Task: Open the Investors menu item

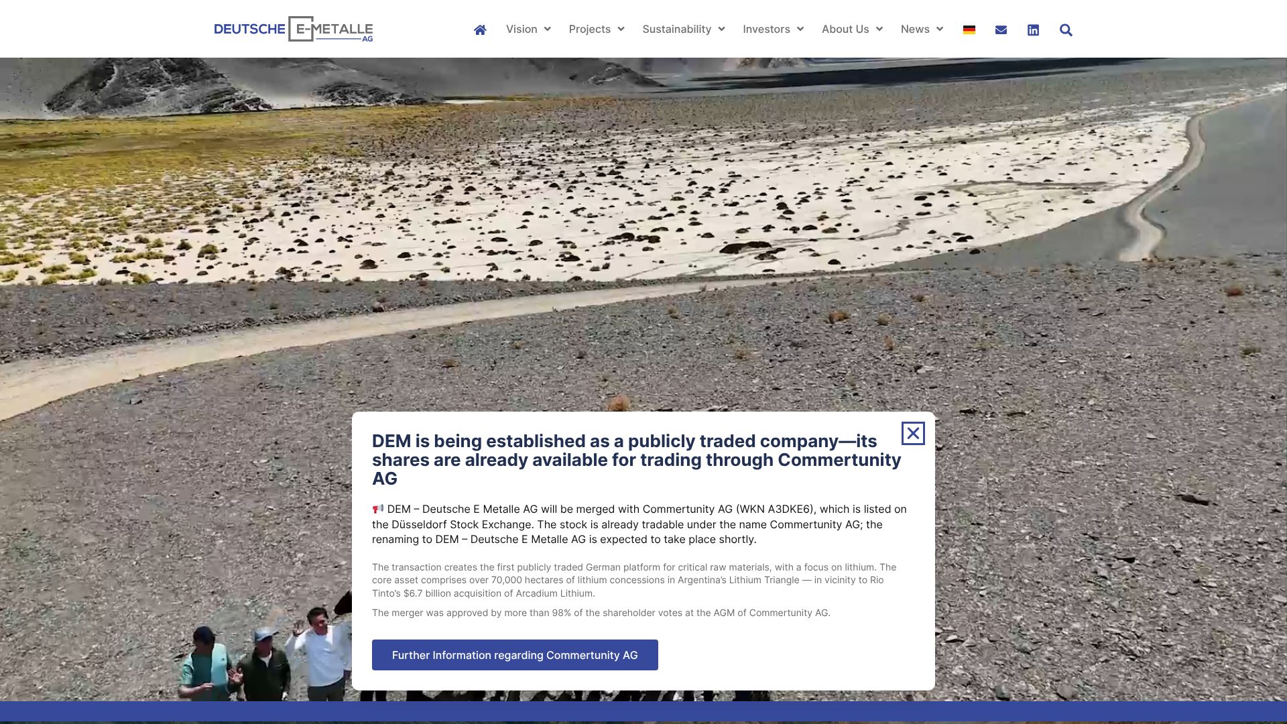Action: [766, 29]
